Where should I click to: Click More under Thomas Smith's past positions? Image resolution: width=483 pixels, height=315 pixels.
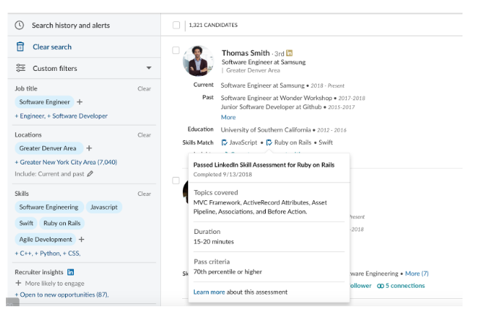228,117
